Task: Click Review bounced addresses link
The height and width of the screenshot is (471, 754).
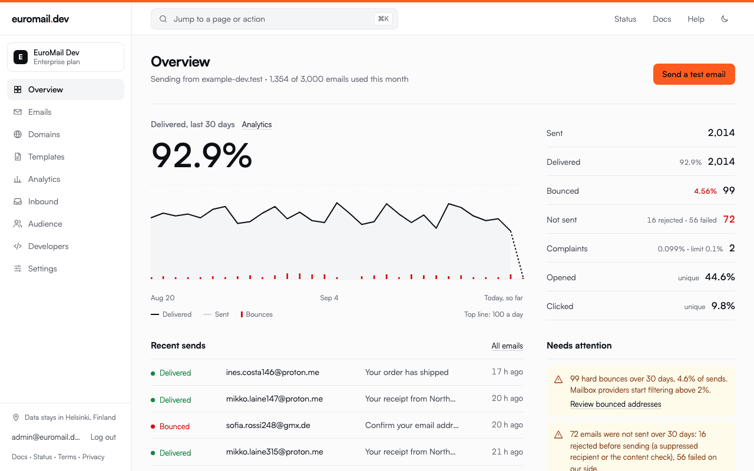Action: [x=616, y=404]
